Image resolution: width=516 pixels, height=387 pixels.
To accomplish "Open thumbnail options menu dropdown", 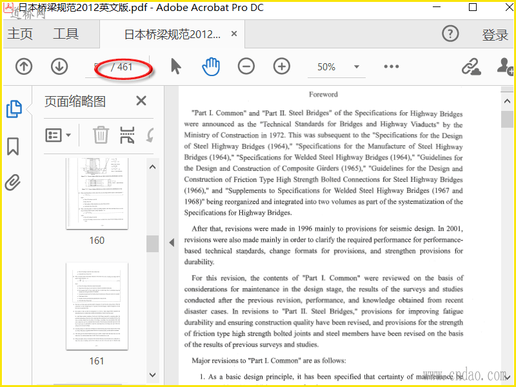I will (58, 135).
